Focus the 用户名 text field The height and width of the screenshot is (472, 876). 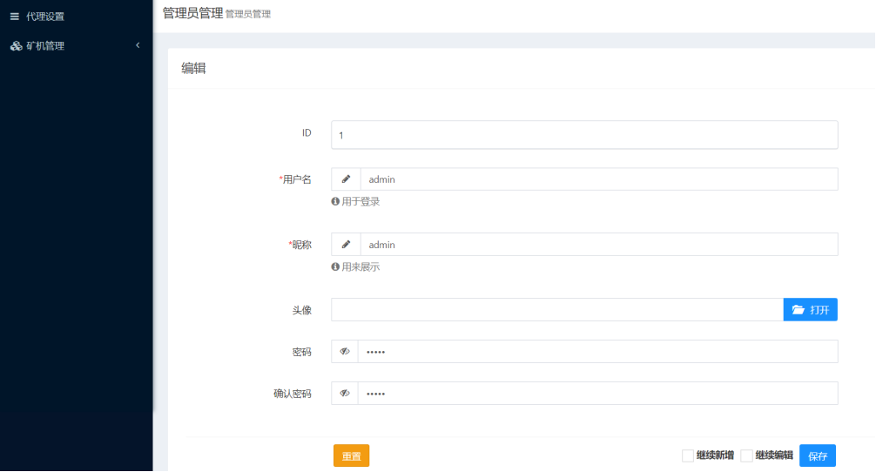[x=598, y=179]
